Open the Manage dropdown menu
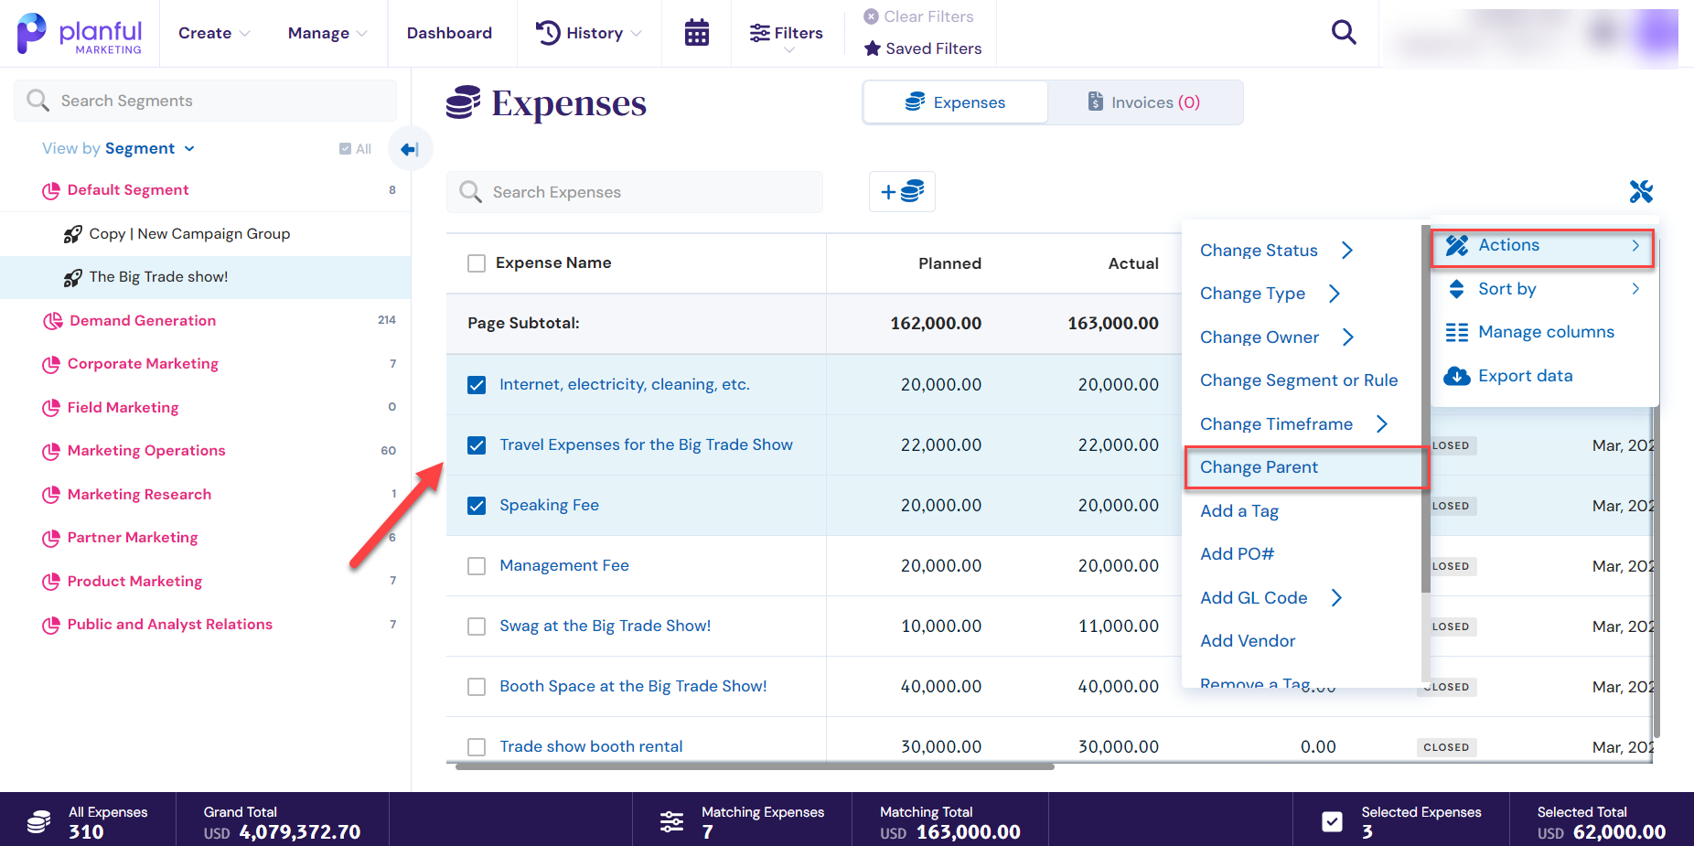Image resolution: width=1694 pixels, height=846 pixels. [x=327, y=33]
